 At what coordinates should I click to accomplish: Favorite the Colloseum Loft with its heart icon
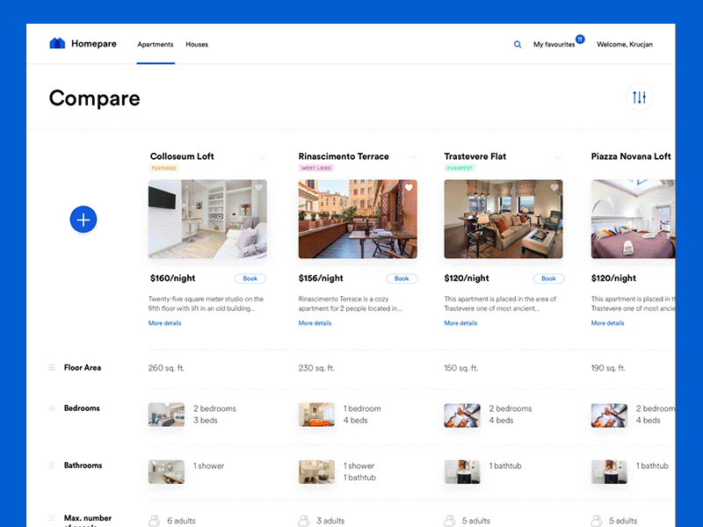tap(259, 187)
